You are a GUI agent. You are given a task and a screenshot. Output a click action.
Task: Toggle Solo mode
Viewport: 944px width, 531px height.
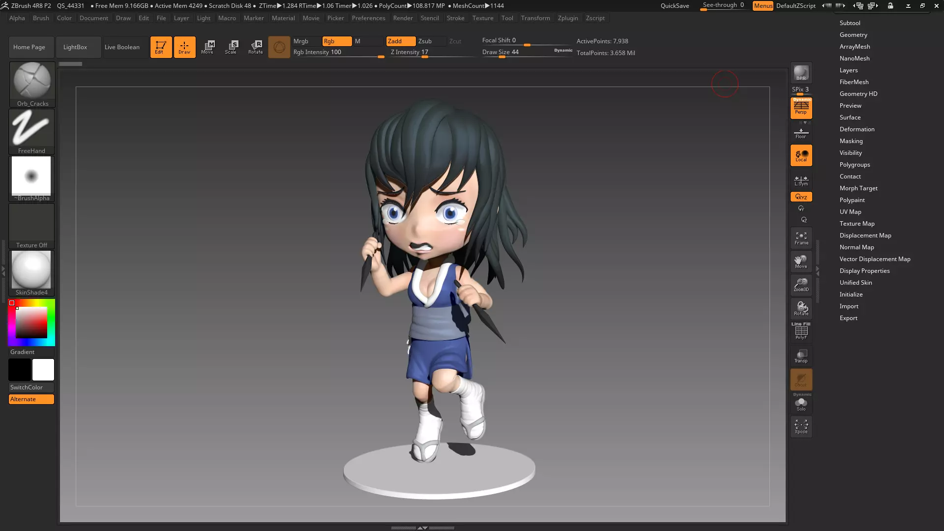[x=801, y=403]
